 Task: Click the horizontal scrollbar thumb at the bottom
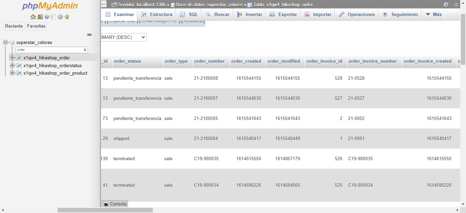(x=105, y=210)
